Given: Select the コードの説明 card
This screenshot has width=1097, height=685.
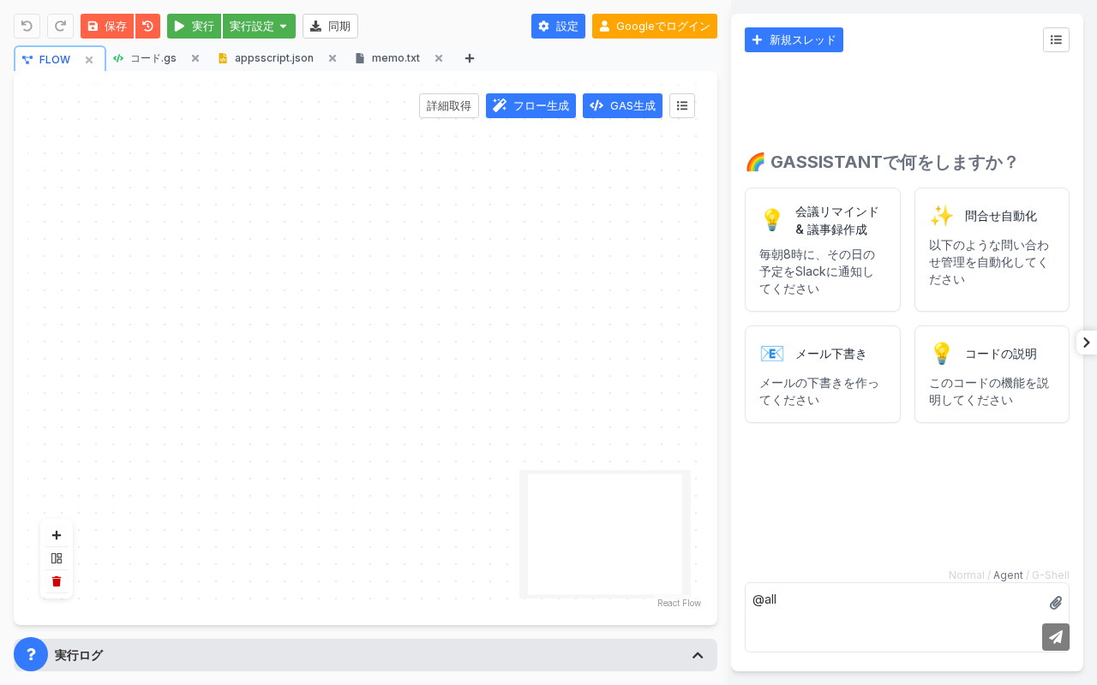Looking at the screenshot, I should pyautogui.click(x=992, y=374).
